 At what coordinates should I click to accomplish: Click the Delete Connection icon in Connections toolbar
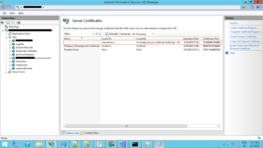tap(19, 23)
